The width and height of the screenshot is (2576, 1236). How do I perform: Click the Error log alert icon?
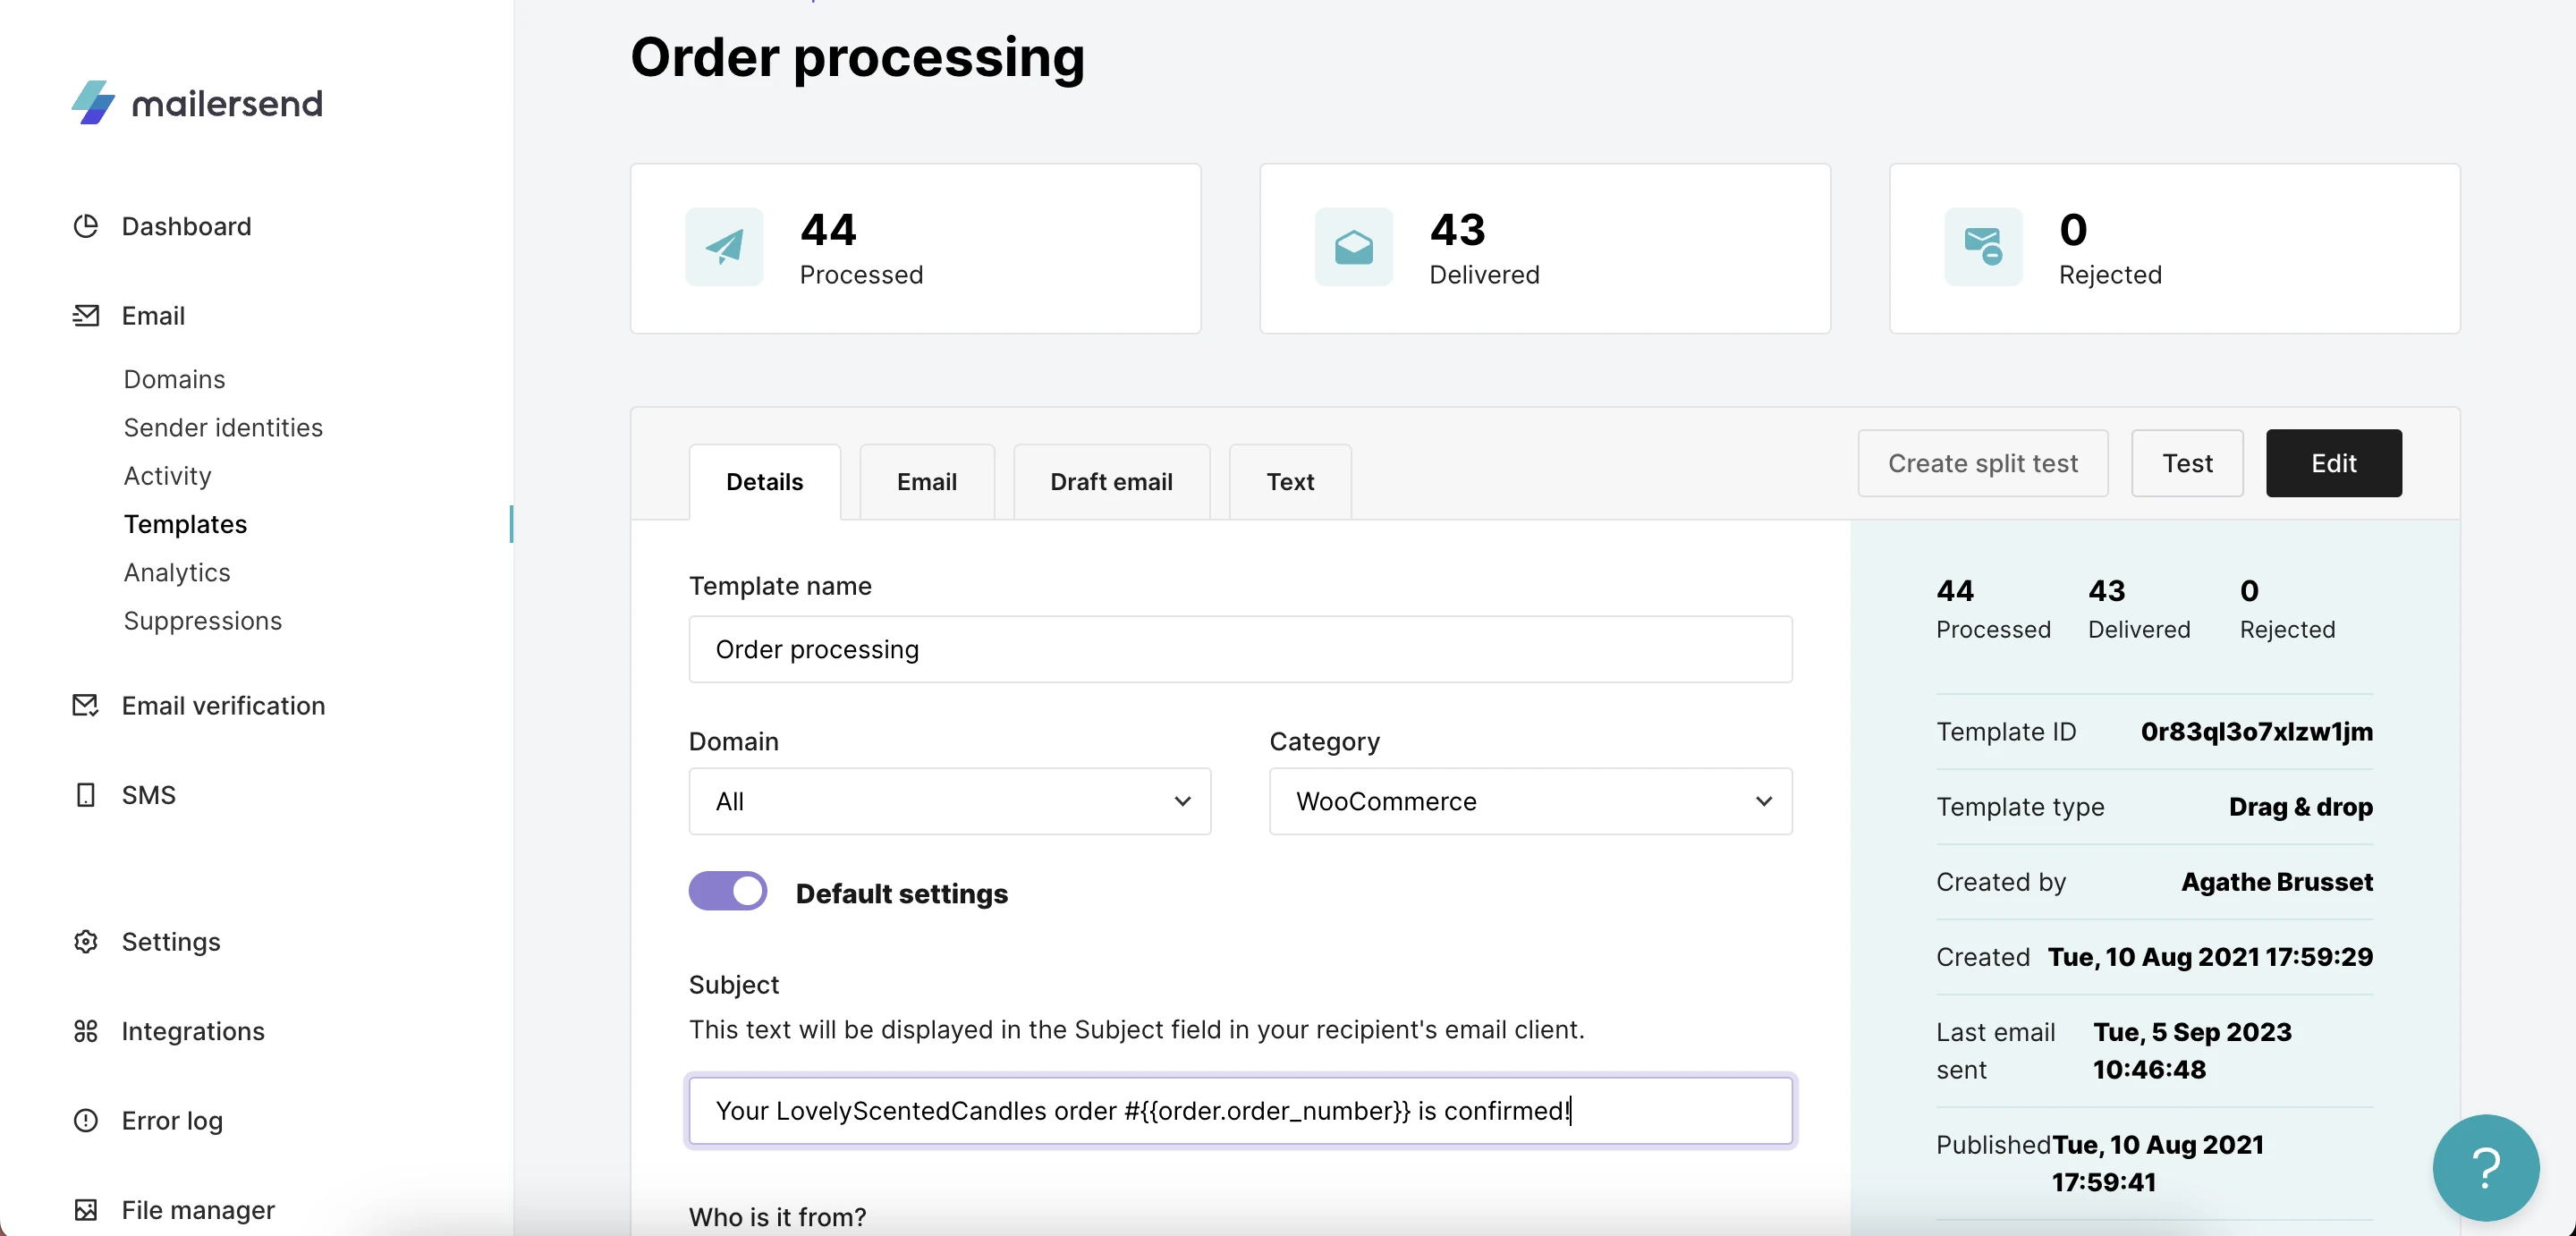[x=86, y=1120]
